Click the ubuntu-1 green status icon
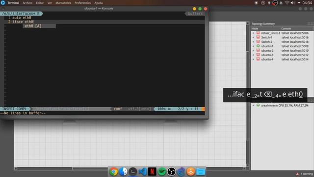Image resolution: width=314 pixels, height=177 pixels. 258,46
